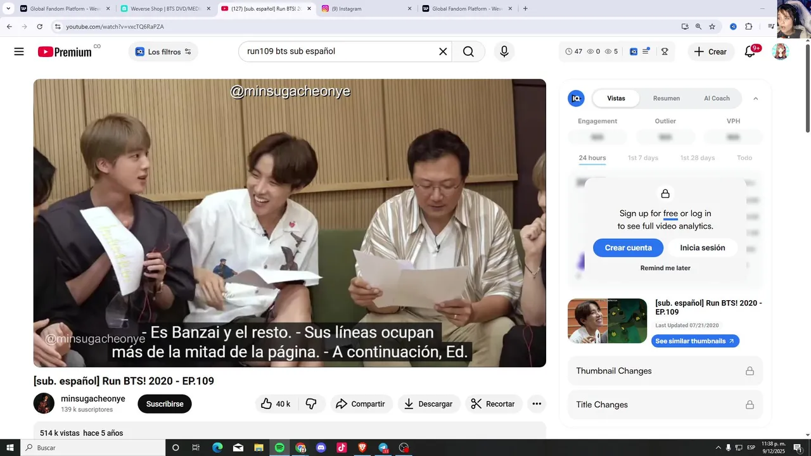Open Los filtros filter dropdown
This screenshot has width=811, height=456.
point(163,52)
